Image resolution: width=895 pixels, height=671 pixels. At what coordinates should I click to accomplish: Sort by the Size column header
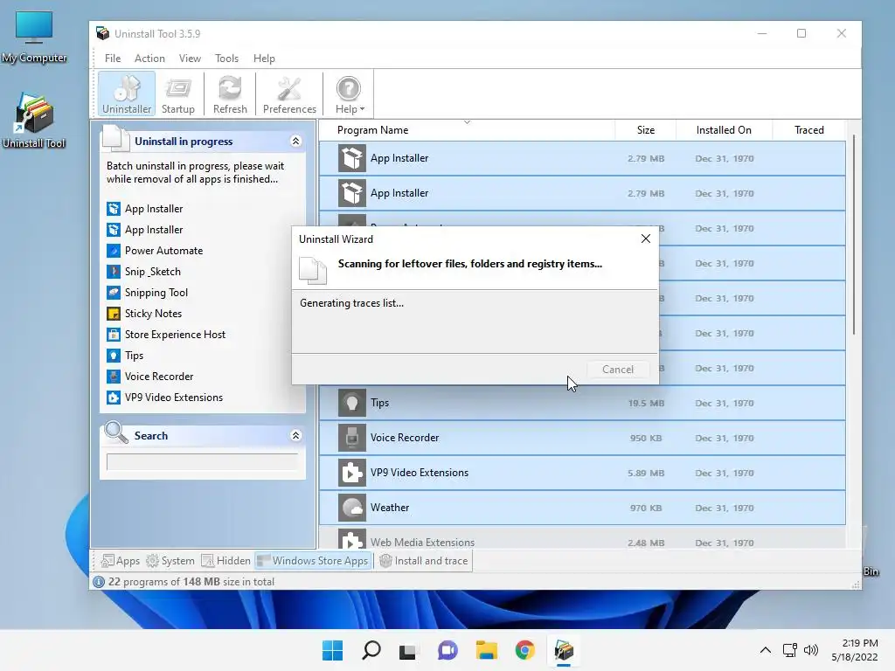[646, 130]
